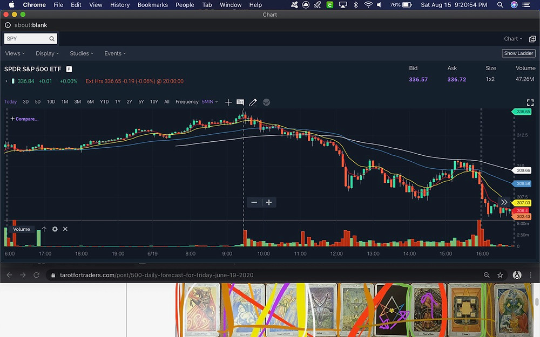Bookmark the tarotfortraders page with star
The width and height of the screenshot is (540, 337).
pos(500,275)
